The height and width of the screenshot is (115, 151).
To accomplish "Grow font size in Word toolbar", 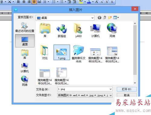I will (97, 2).
